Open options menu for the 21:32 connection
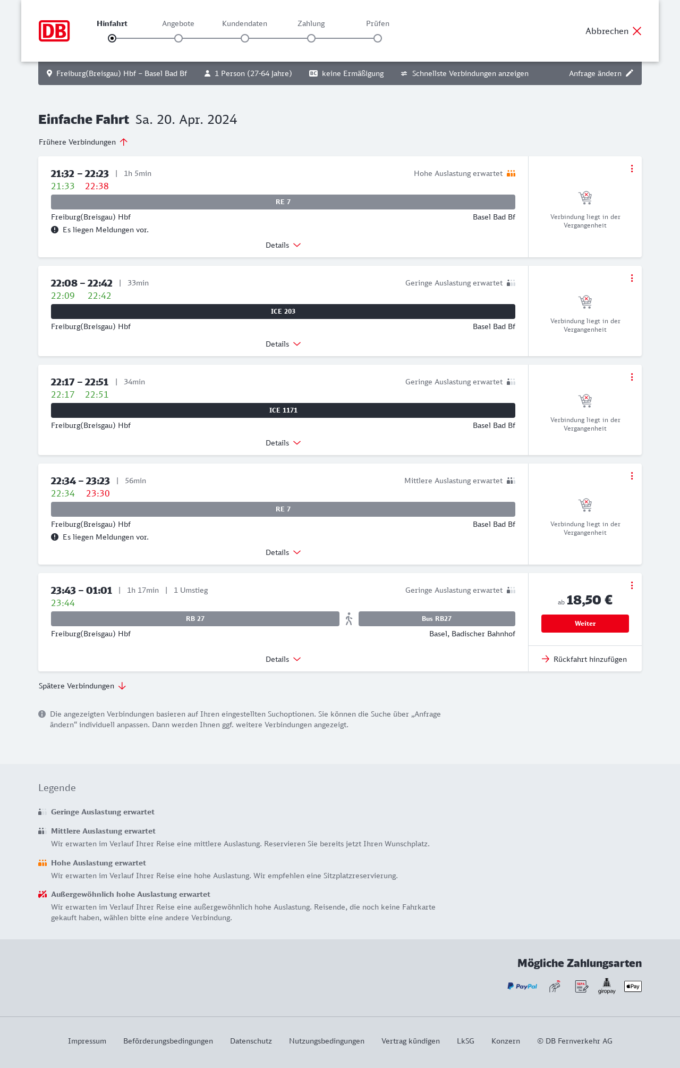Viewport: 680px width, 1068px height. 632,169
